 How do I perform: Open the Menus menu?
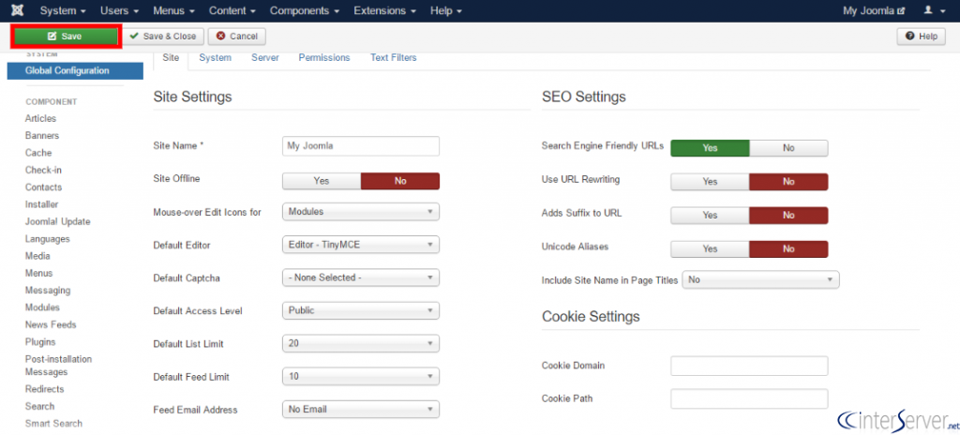[173, 10]
